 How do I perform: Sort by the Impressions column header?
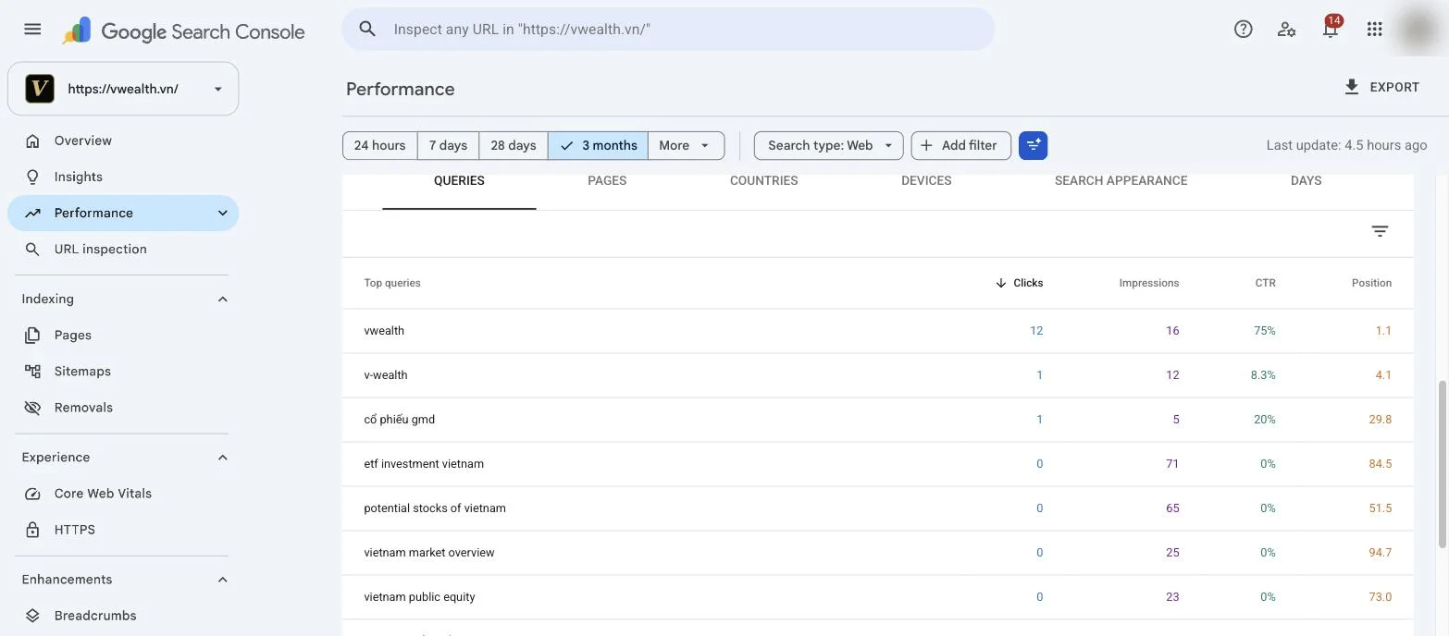[x=1148, y=283]
